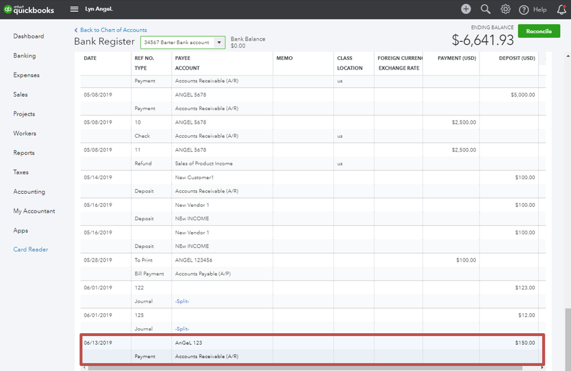The width and height of the screenshot is (571, 371).
Task: Click the QuickBooks logo
Action: [29, 10]
